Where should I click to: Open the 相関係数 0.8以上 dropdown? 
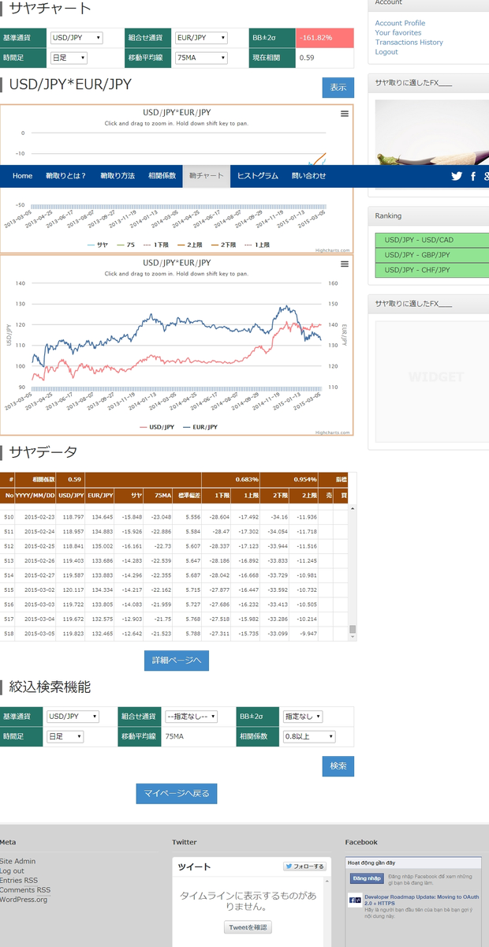point(309,736)
